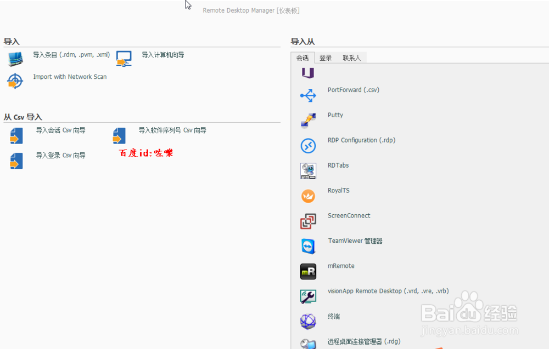This screenshot has height=349, width=549.
Task: Select TeamViewer 管理器 entry
Action: pyautogui.click(x=355, y=241)
